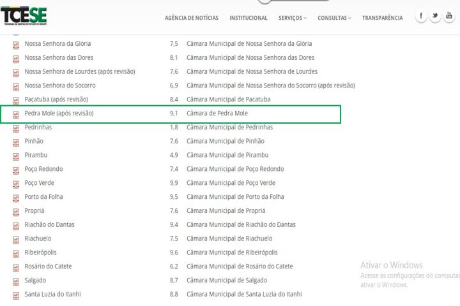Expand the Serviços dropdown menu
This screenshot has height=306, width=460.
click(x=293, y=18)
